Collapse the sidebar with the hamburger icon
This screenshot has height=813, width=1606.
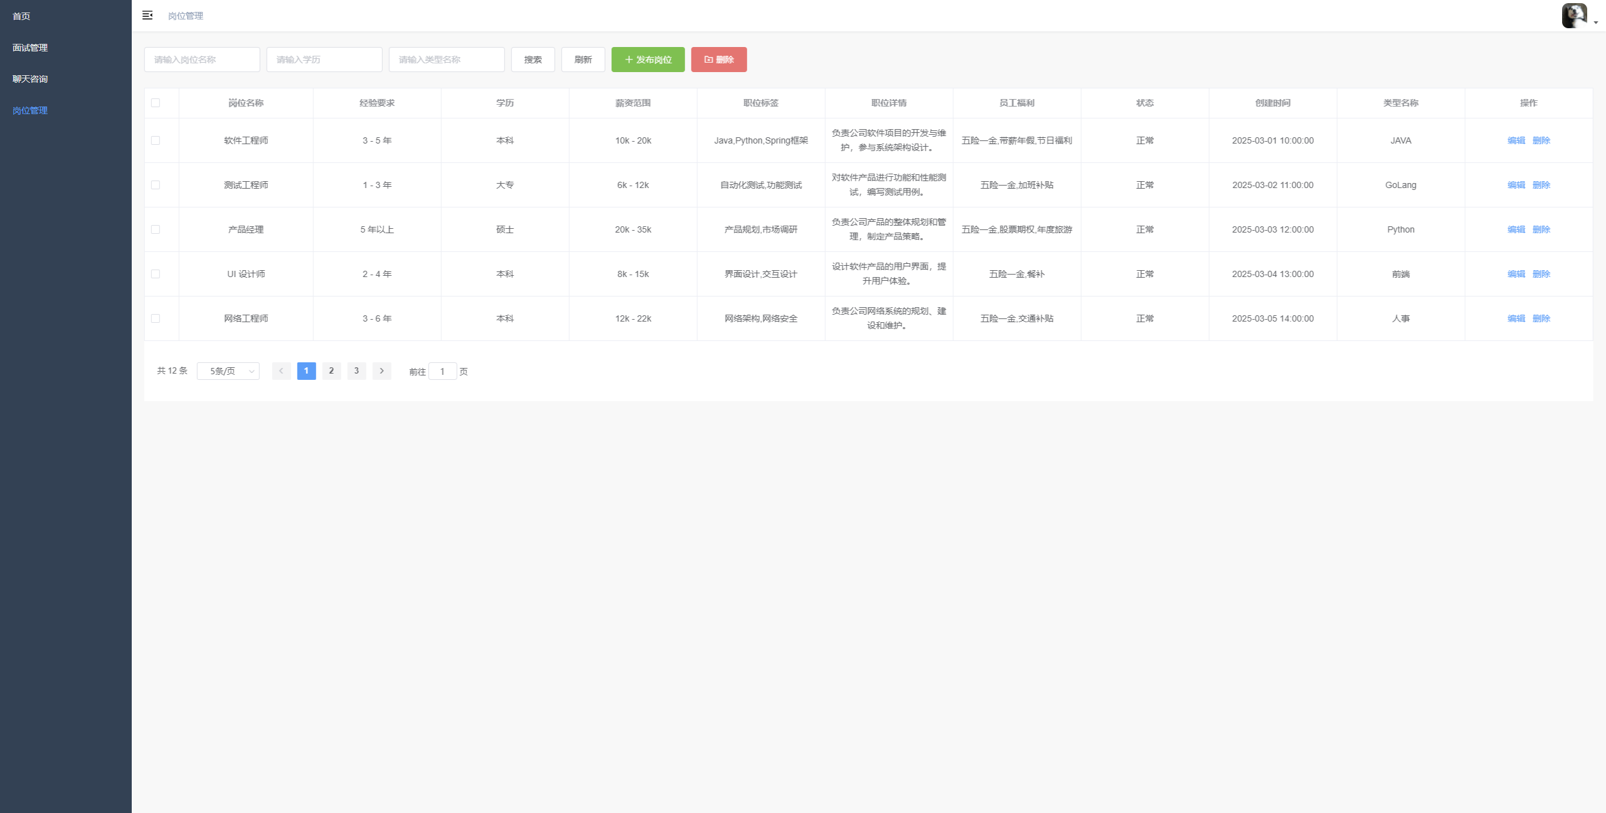pos(147,15)
